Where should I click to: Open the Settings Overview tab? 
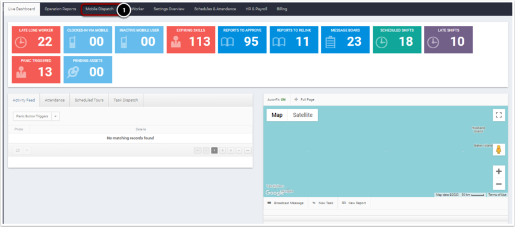169,9
